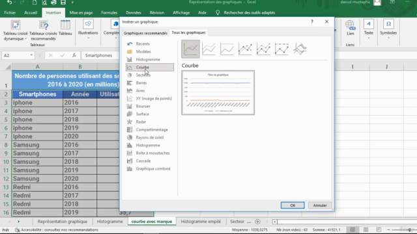Image resolution: width=417 pixels, height=234 pixels.
Task: Open the Fichier ribbon tab
Action: (x=10, y=12)
